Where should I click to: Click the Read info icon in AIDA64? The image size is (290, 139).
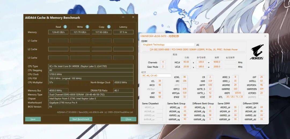[x=65, y=27]
